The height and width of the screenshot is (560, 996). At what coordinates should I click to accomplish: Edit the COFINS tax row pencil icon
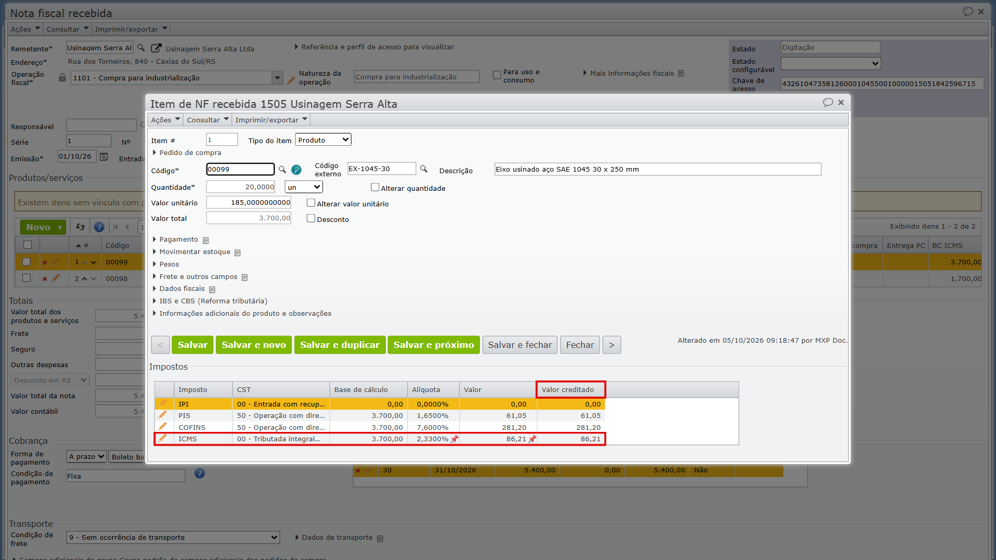(162, 427)
